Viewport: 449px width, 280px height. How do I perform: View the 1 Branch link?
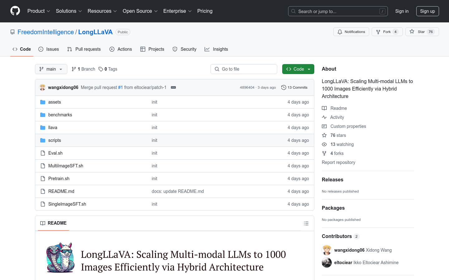pyautogui.click(x=83, y=69)
